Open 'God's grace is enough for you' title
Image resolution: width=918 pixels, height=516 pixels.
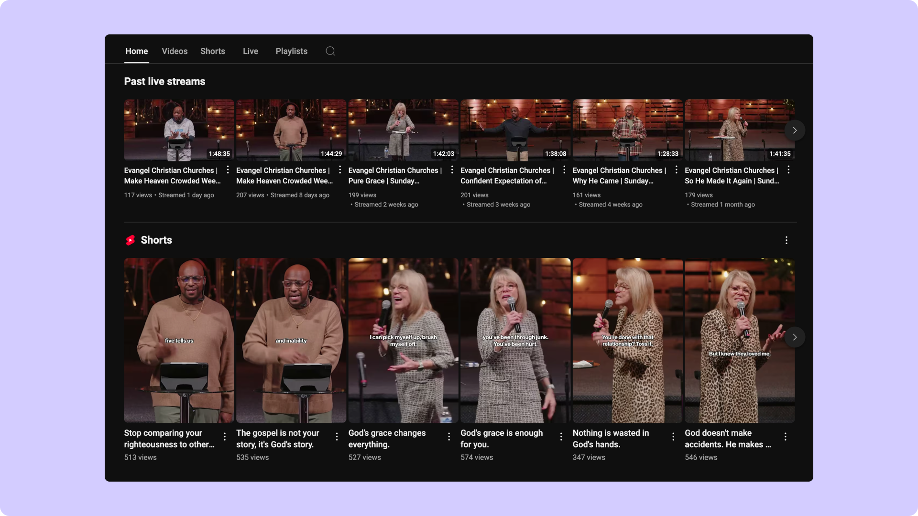[502, 439]
